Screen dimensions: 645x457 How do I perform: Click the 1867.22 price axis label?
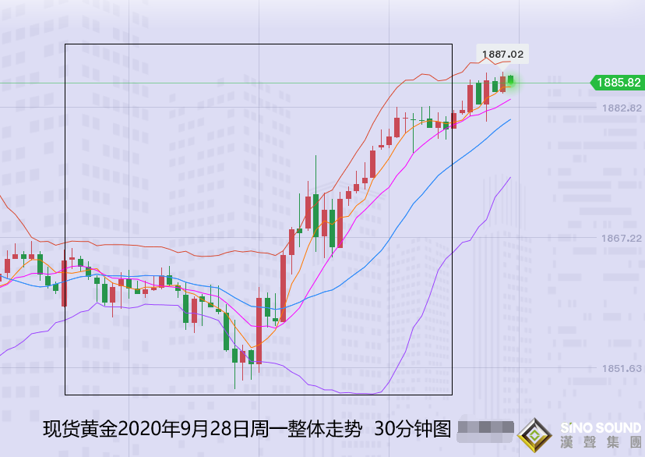621,238
